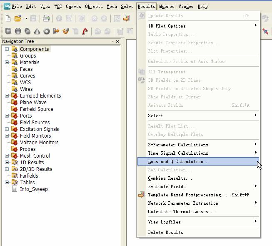The image size is (272, 246).
Task: Expand the 2D/3D Results tree node
Action: (7, 169)
